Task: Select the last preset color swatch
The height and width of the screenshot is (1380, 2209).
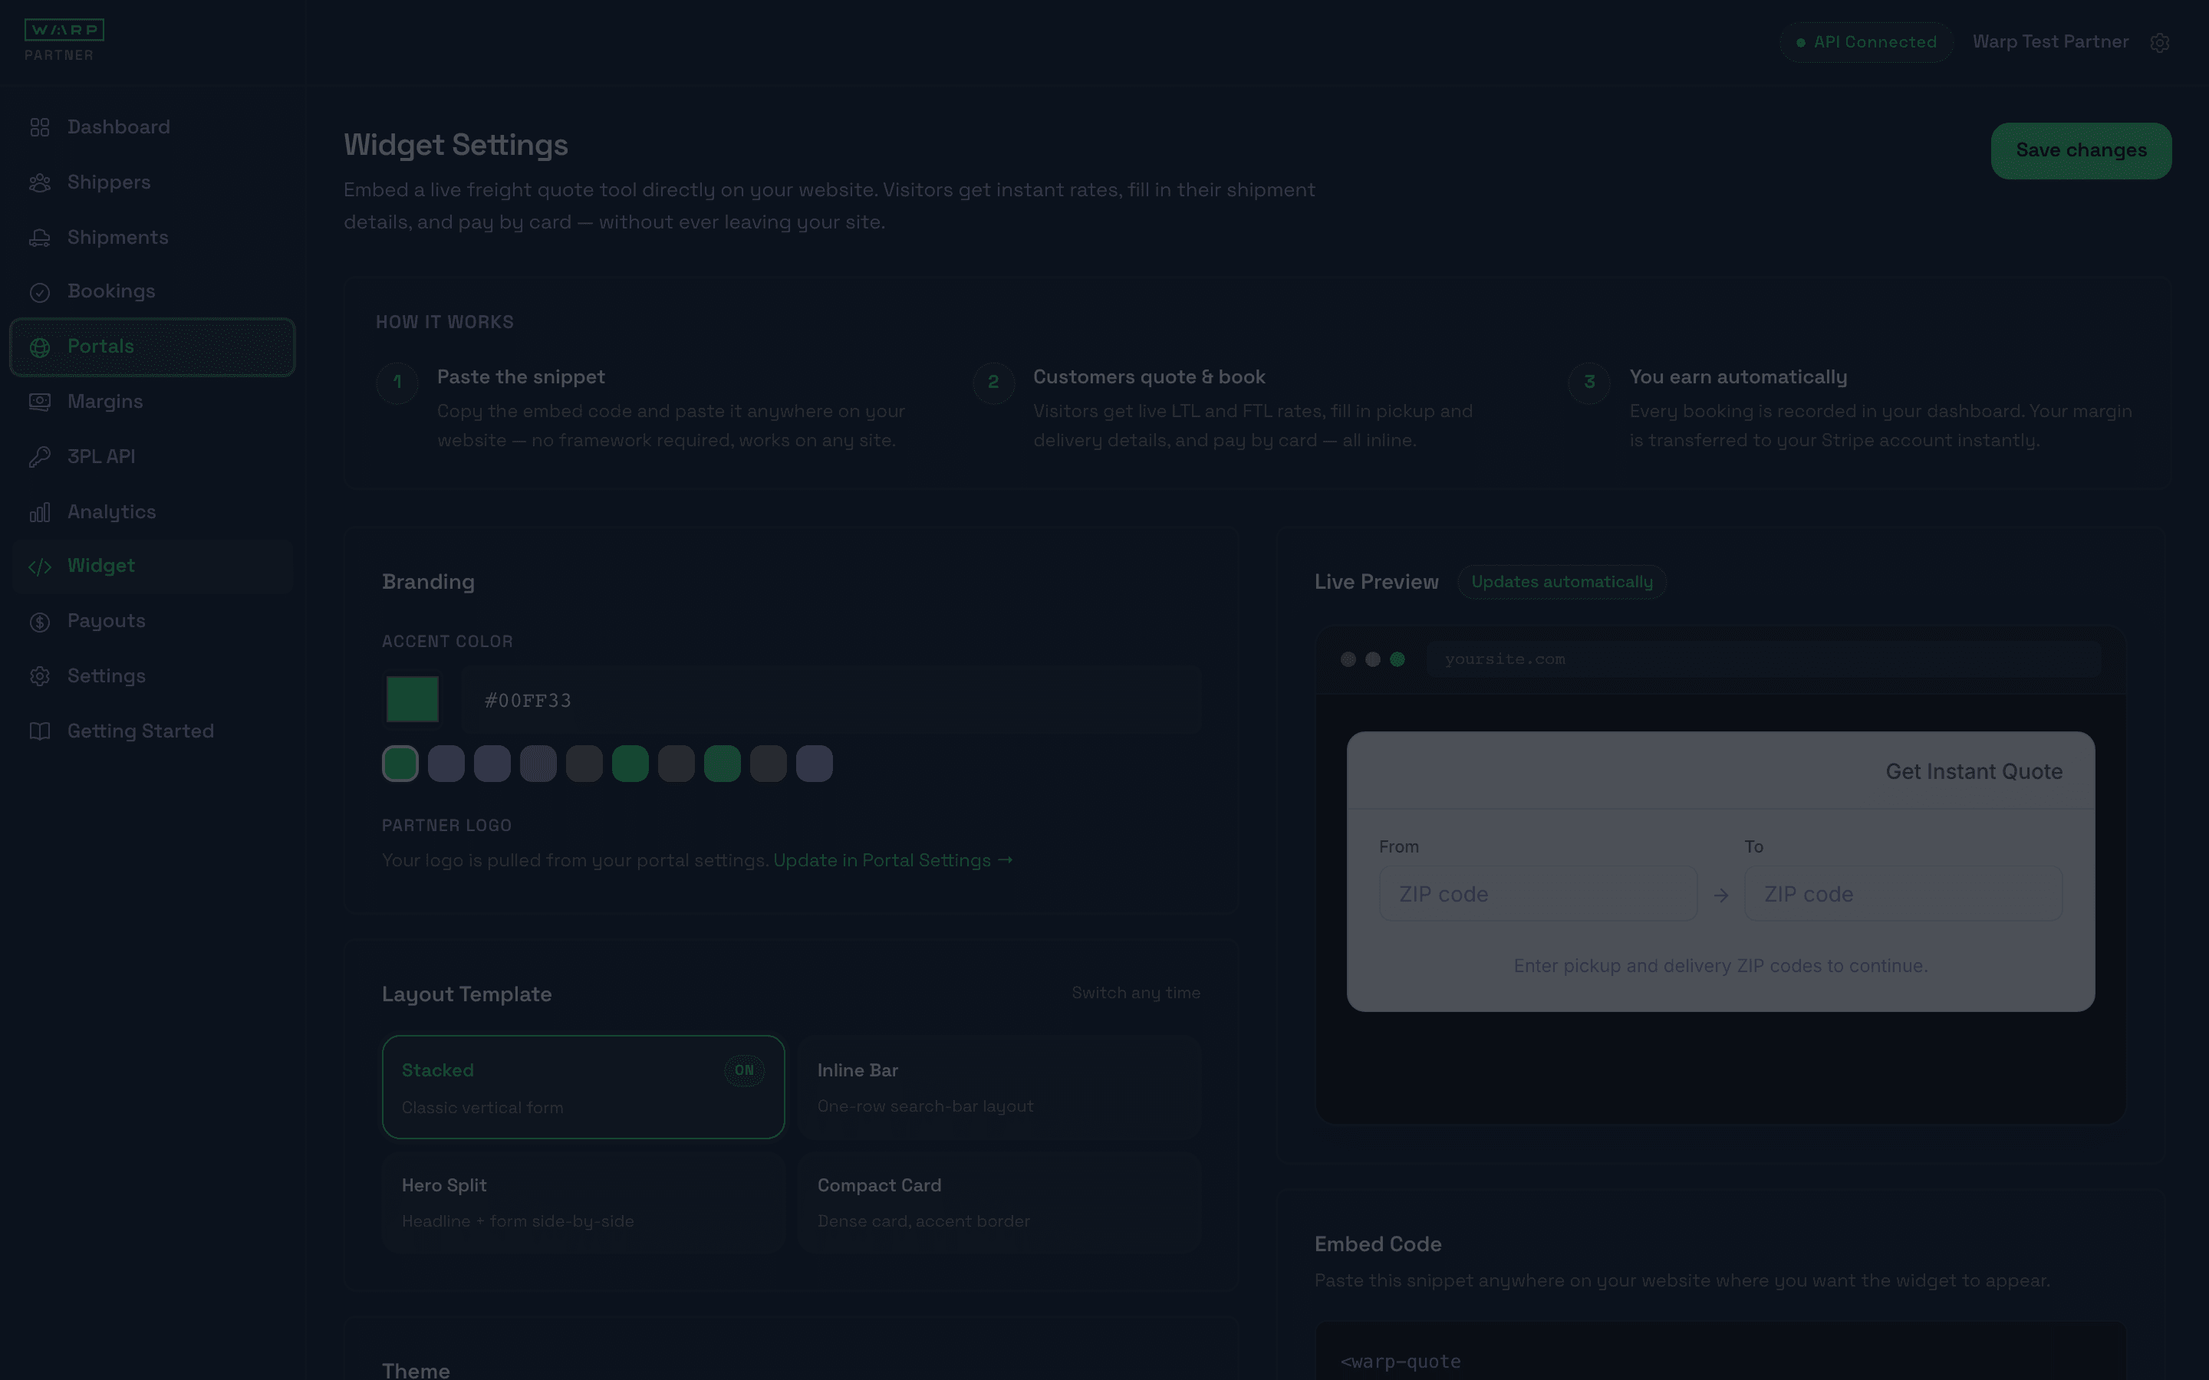Action: coord(815,763)
